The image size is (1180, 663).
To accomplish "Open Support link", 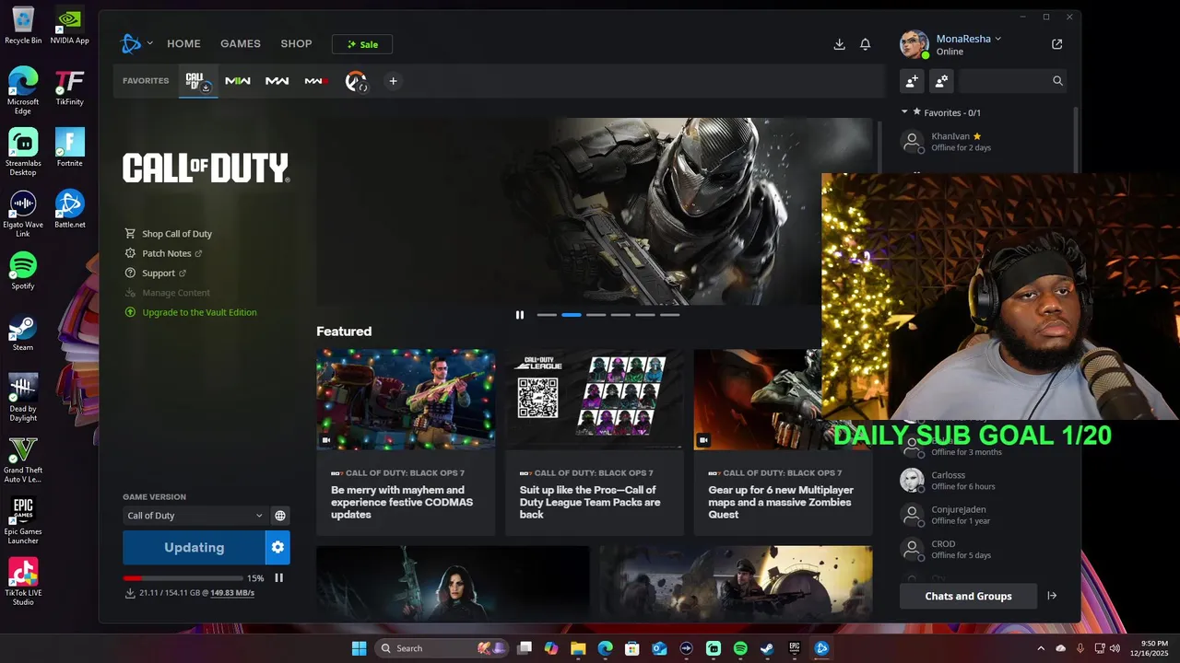I will (x=156, y=273).
